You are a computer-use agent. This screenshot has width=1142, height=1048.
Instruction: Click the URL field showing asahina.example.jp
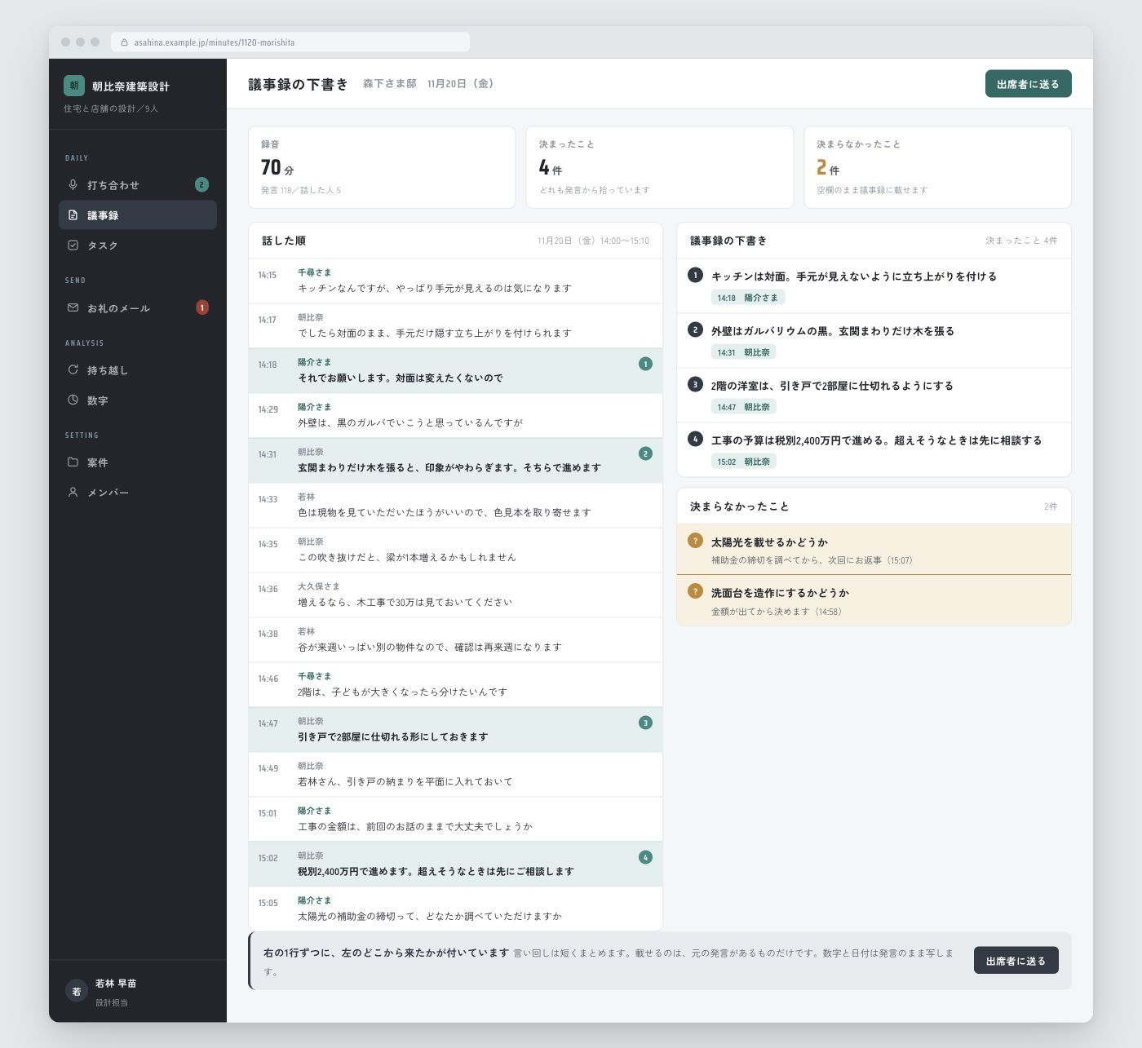[x=290, y=42]
